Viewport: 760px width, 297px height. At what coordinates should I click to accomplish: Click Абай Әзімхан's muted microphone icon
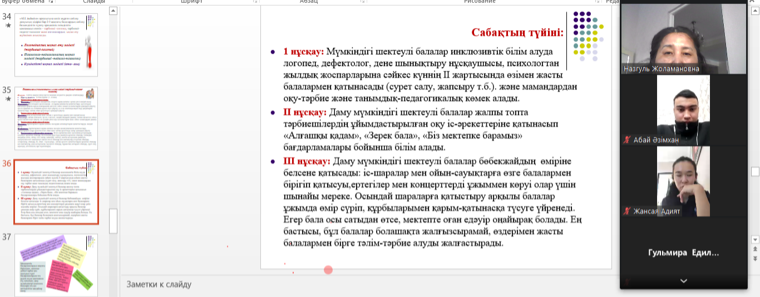click(x=628, y=140)
